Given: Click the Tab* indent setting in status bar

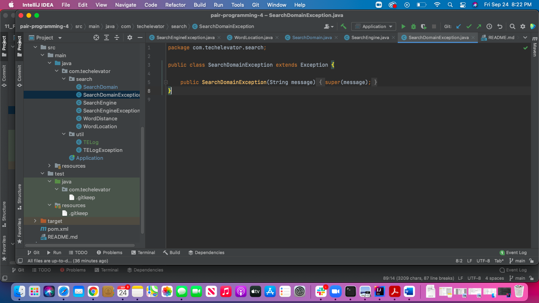Looking at the screenshot, I should click(499, 261).
